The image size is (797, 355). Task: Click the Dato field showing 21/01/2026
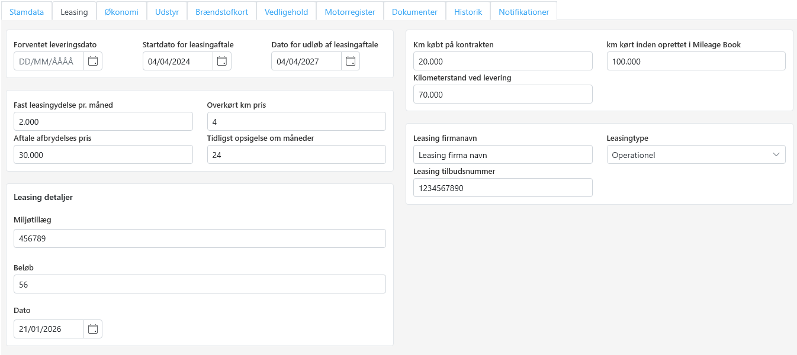coord(49,329)
